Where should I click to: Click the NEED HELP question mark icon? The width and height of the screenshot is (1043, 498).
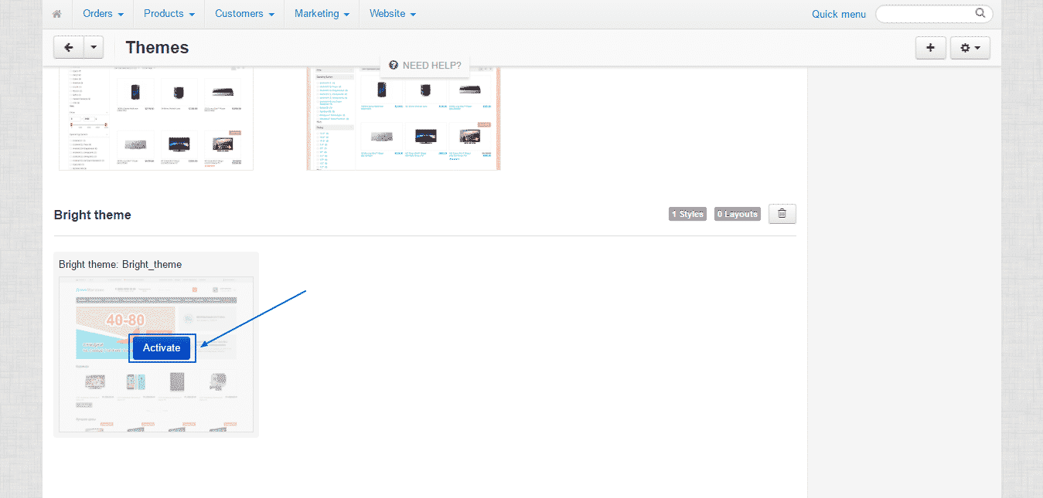[394, 66]
